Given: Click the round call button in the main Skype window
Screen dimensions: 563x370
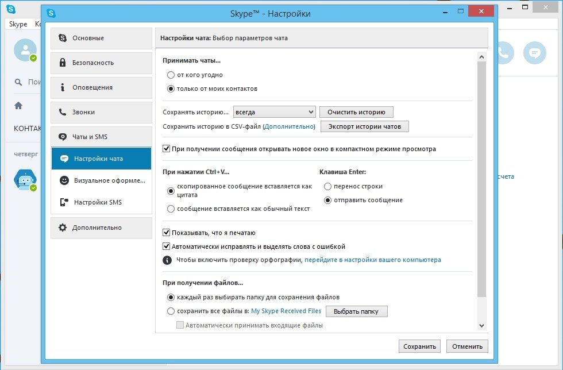Looking at the screenshot, I should 505,53.
